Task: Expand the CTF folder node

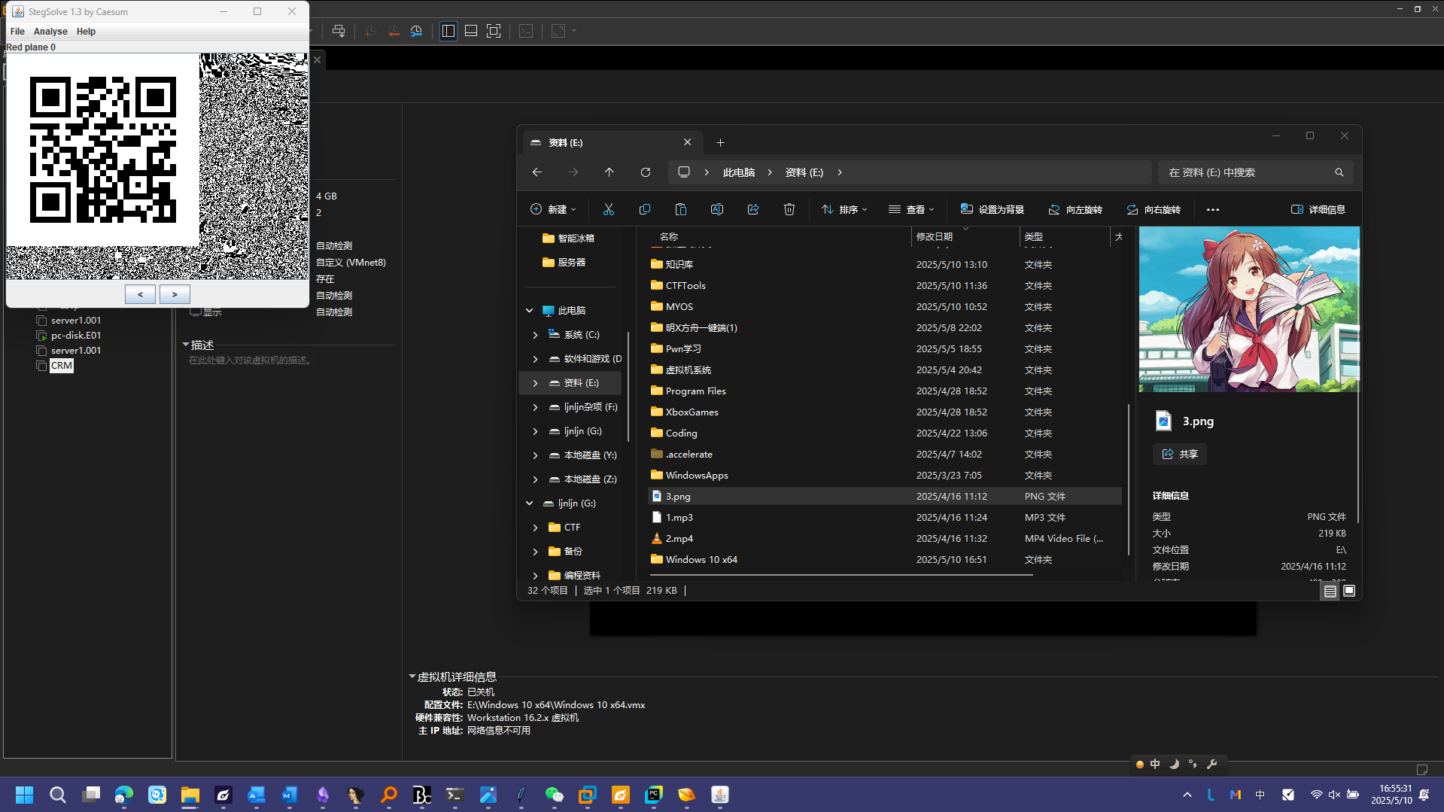Action: point(536,528)
